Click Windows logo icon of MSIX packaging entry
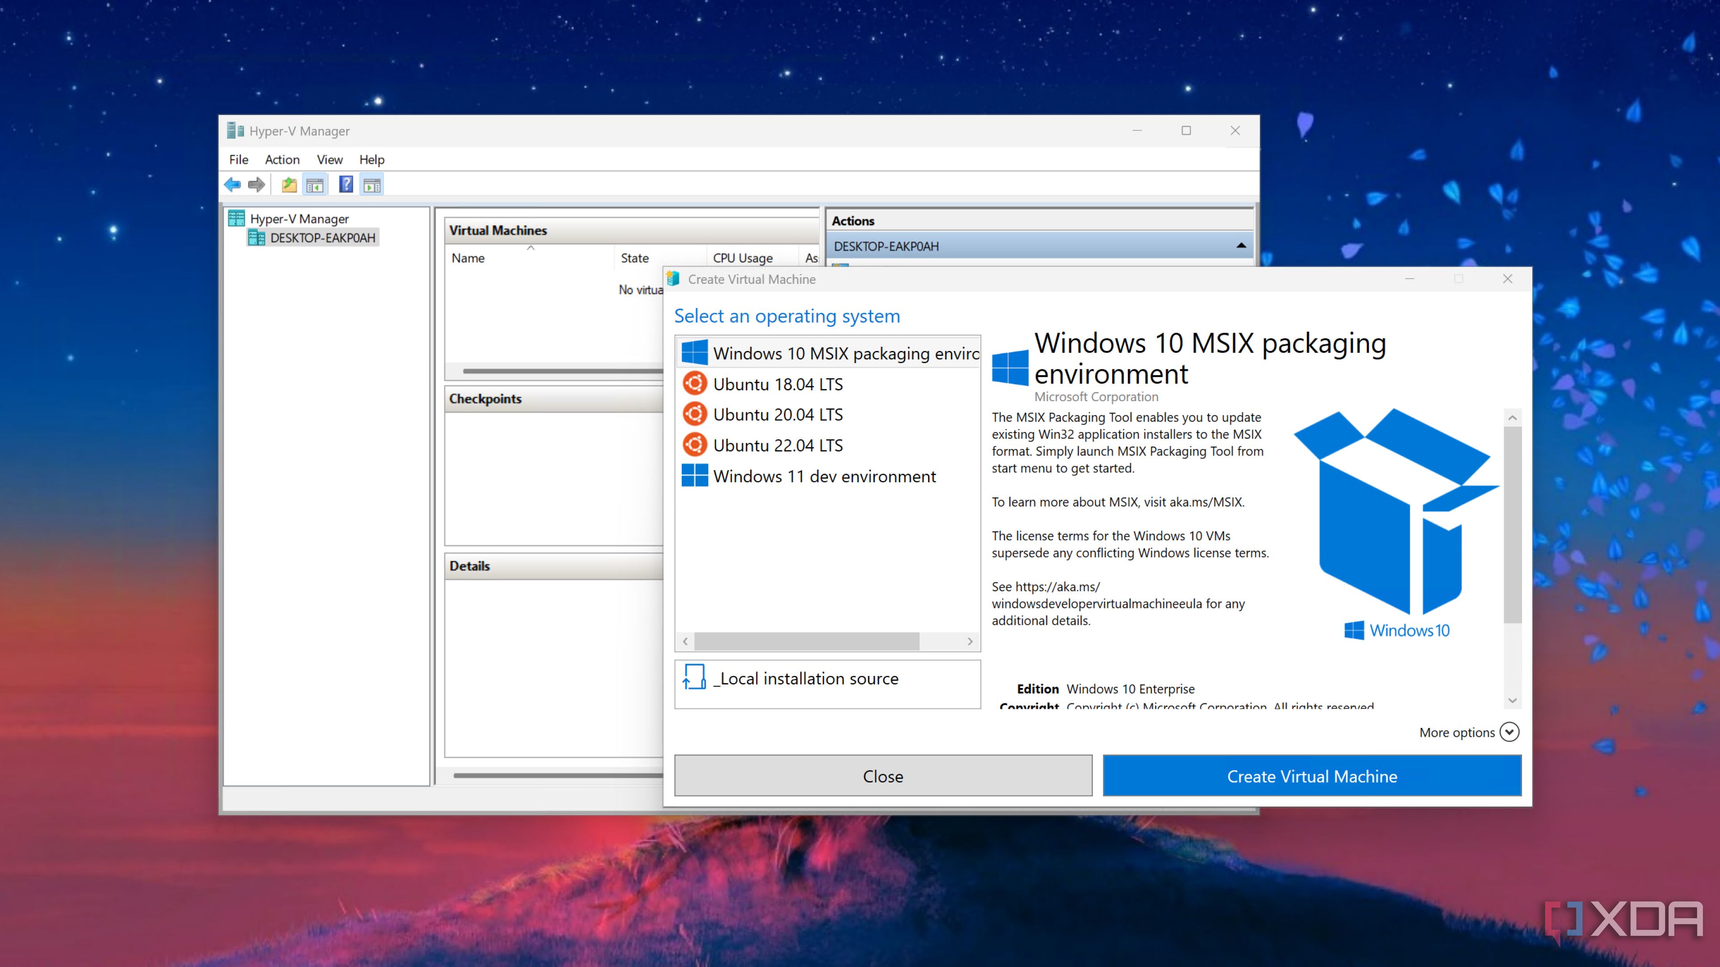The height and width of the screenshot is (967, 1720). click(694, 352)
